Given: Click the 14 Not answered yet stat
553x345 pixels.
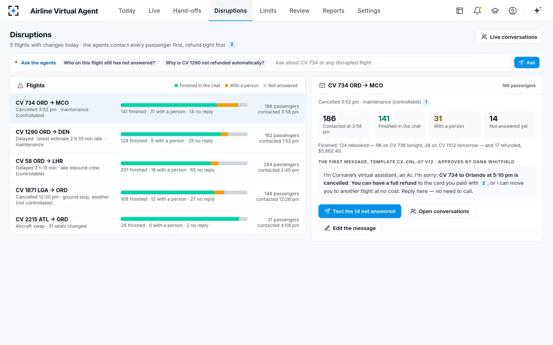Looking at the screenshot, I should pyautogui.click(x=510, y=124).
